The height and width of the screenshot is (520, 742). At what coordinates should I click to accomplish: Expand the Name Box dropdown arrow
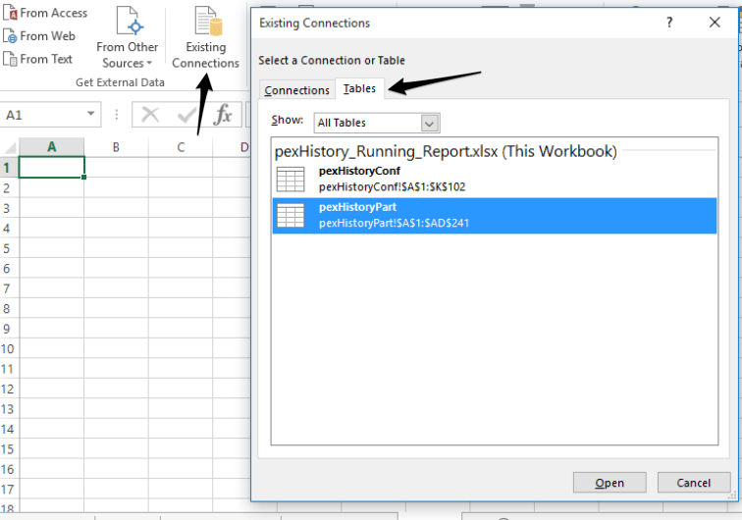coord(91,115)
